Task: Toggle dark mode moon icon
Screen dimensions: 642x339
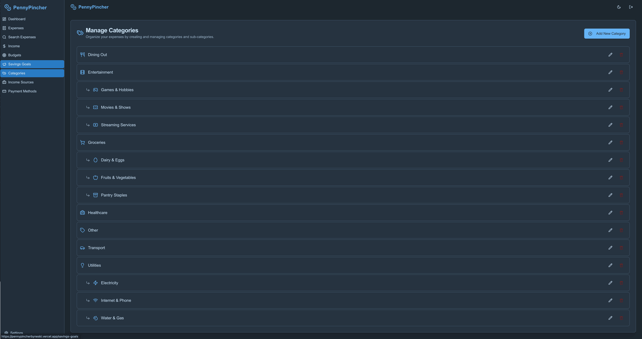Action: coord(619,7)
